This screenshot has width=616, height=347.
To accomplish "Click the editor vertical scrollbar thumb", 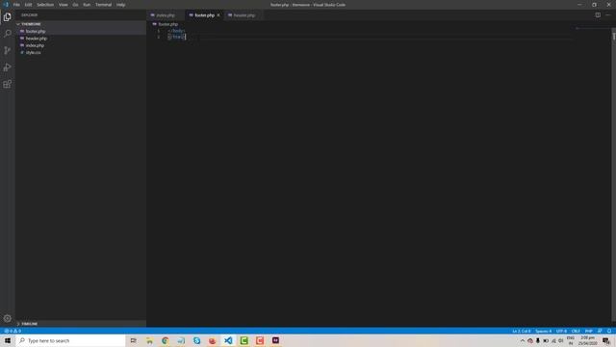I will [x=614, y=37].
